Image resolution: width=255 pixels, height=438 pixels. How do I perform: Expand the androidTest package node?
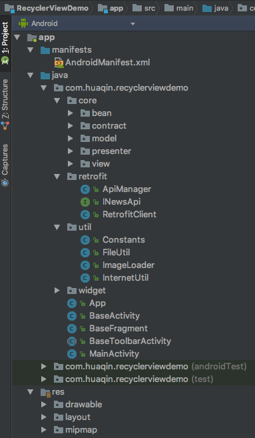(44, 367)
